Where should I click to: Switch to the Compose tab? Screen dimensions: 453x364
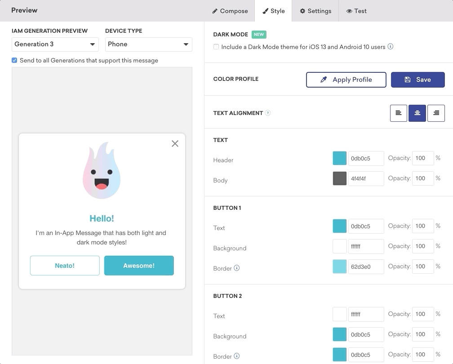click(x=230, y=11)
